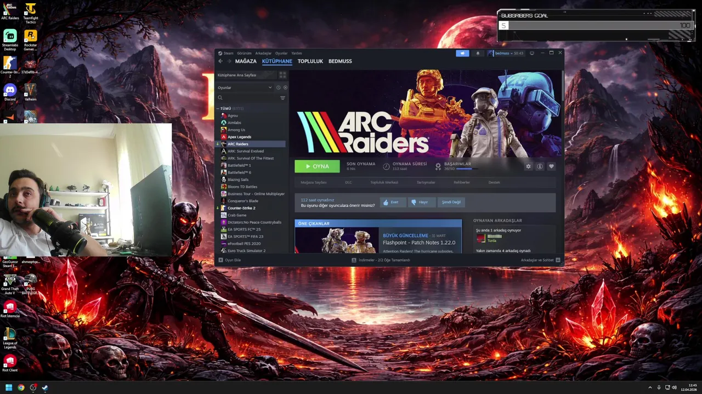Open the Rehberler link
This screenshot has height=394, width=702.
[462, 182]
